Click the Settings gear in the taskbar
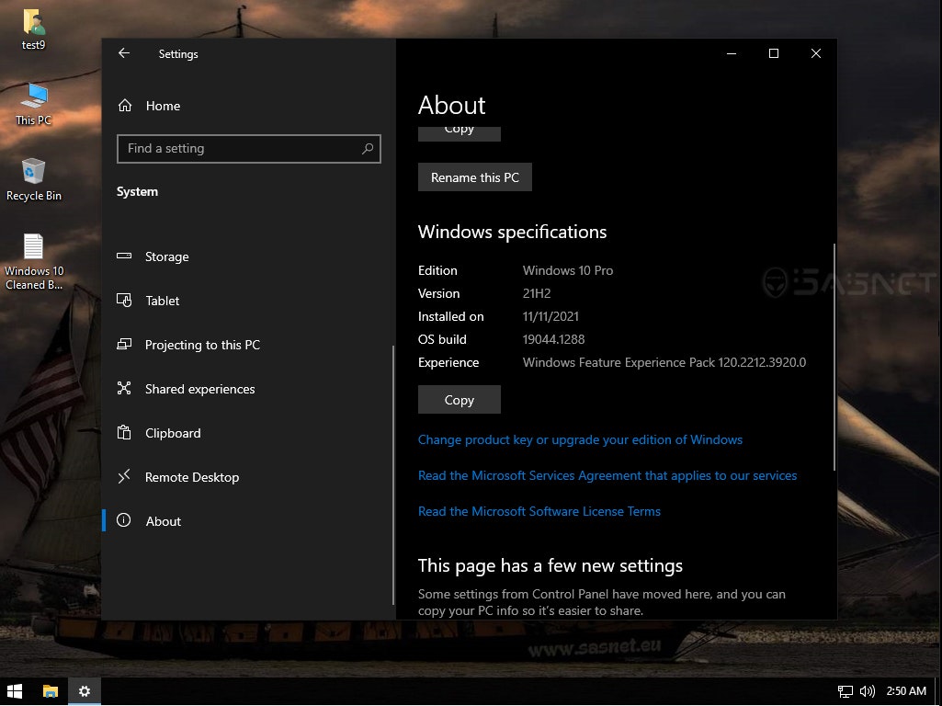The width and height of the screenshot is (942, 706). coord(85,691)
